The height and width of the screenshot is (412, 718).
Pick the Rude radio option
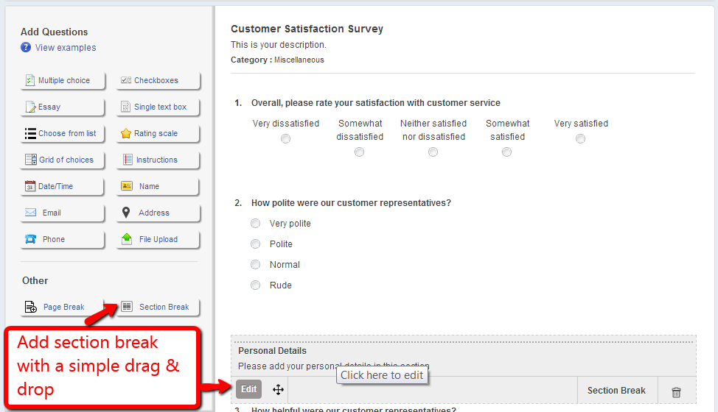[x=256, y=285]
